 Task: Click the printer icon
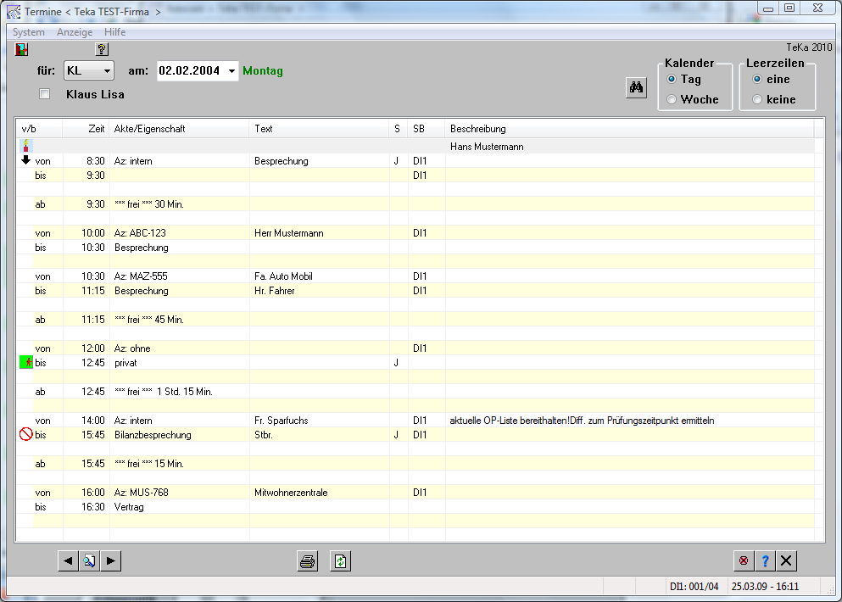pos(308,560)
